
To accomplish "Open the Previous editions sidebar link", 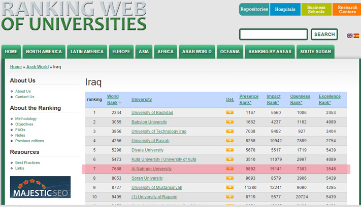I will (29, 141).
